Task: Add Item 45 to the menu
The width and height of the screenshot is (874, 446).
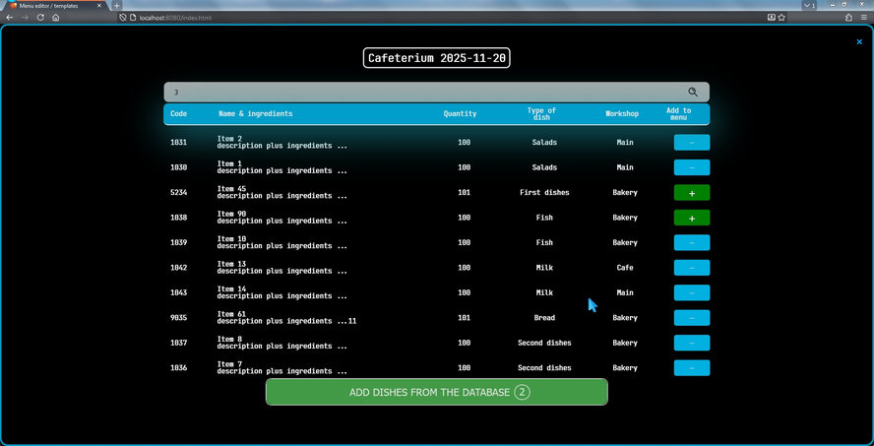Action: 691,193
